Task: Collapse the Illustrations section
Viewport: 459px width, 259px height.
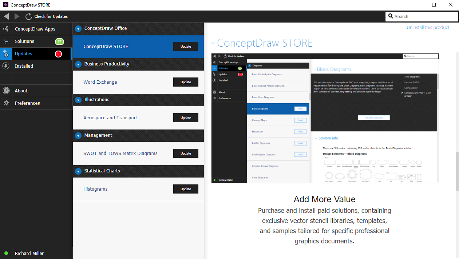Action: click(78, 100)
